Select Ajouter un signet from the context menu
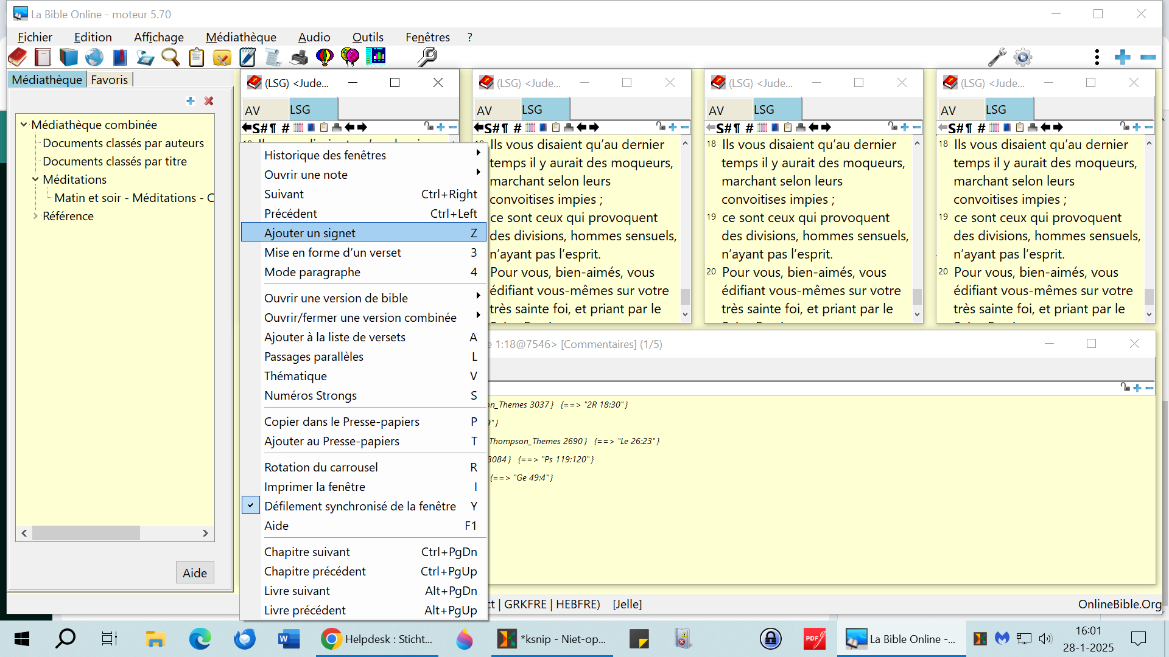1169x657 pixels. pos(310,233)
